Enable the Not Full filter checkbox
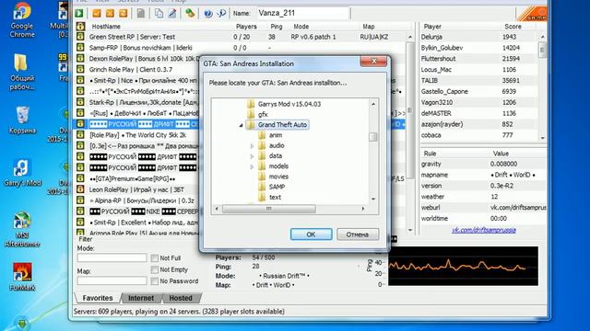 pos(154,258)
